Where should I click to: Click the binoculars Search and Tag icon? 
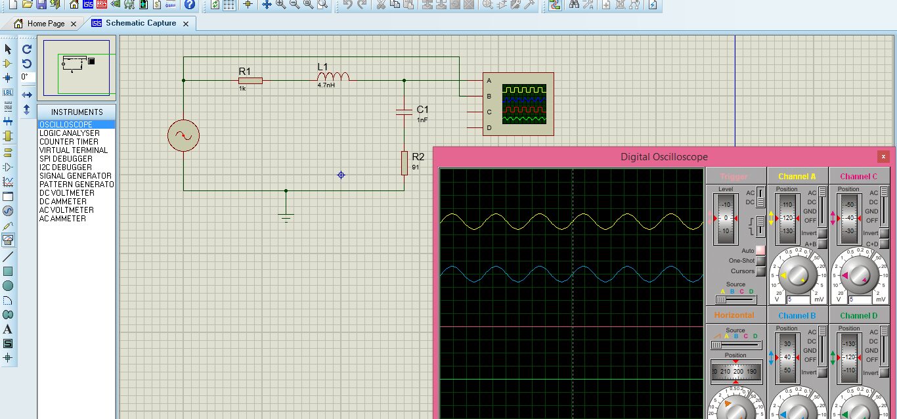pyautogui.click(x=574, y=5)
